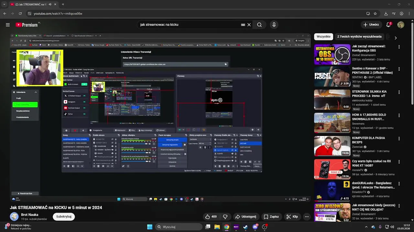Dislike the video
Image resolution: width=414 pixels, height=232 pixels.
coord(225,217)
